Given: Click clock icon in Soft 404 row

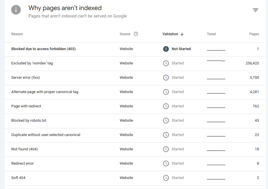Looking at the screenshot, I should 166,178.
